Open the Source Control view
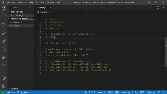The image size is (167, 94). pyautogui.click(x=4, y=25)
